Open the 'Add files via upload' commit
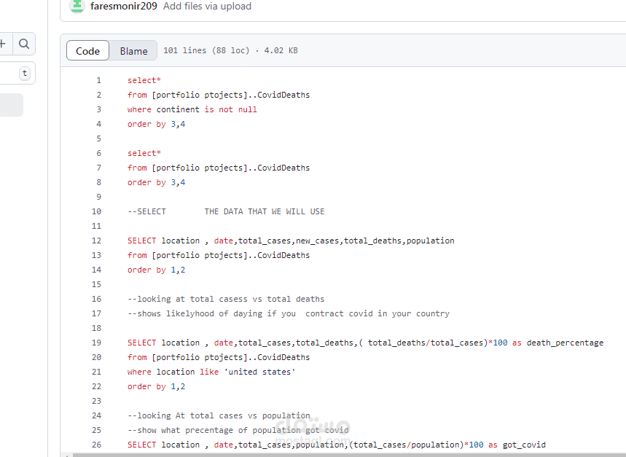626x457 pixels. click(x=207, y=7)
